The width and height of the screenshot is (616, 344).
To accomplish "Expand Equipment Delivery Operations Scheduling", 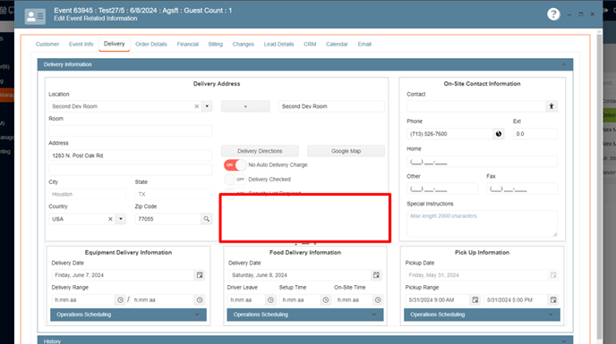I will click(128, 315).
